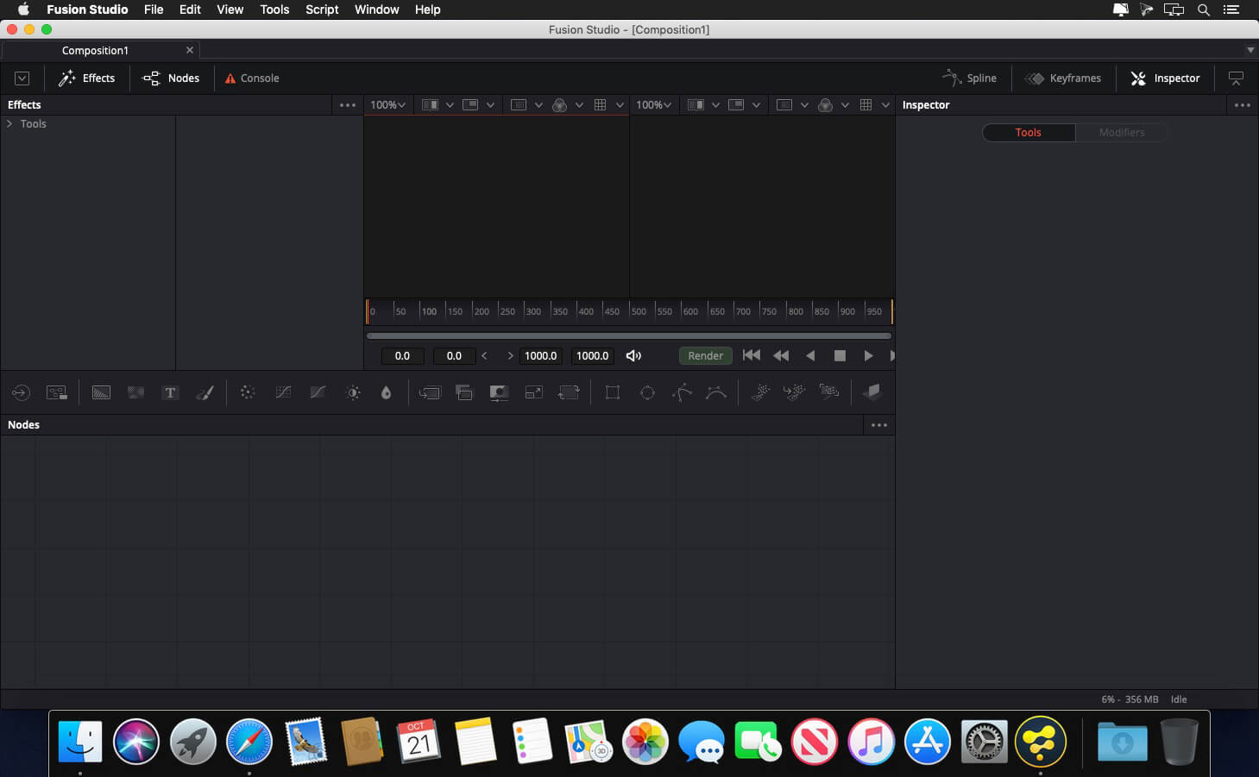This screenshot has width=1259, height=777.
Task: Toggle audio mute speaker icon
Action: click(633, 355)
